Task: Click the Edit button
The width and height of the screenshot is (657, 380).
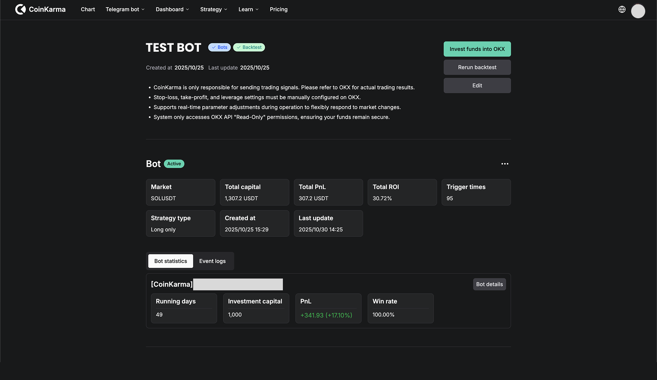Action: 477,85
